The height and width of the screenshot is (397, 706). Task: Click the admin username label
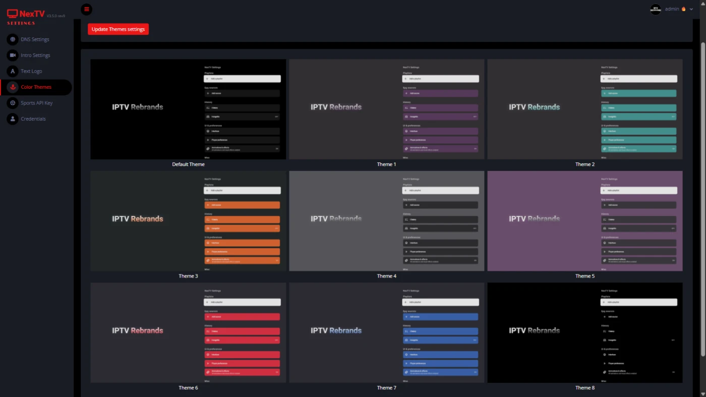click(672, 9)
